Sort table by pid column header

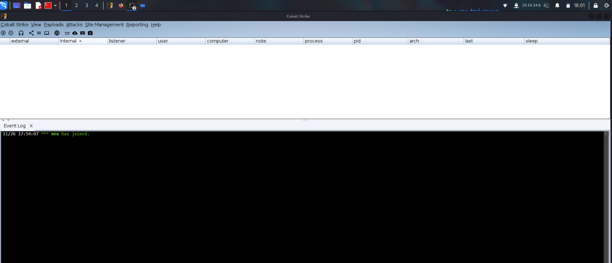380,41
